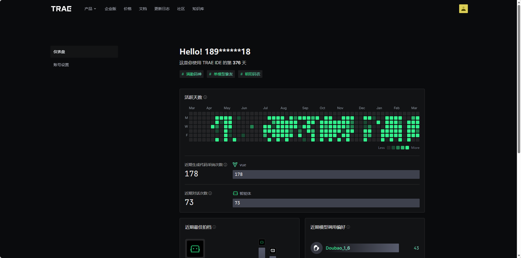Select 仪表盘 in the sidebar
521x258 pixels.
coord(84,52)
